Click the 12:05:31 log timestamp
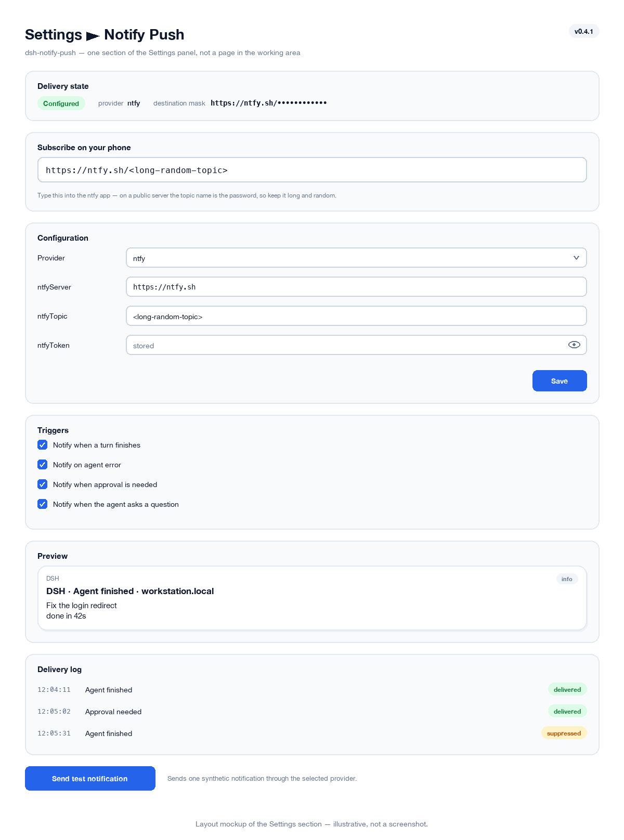 tap(54, 733)
